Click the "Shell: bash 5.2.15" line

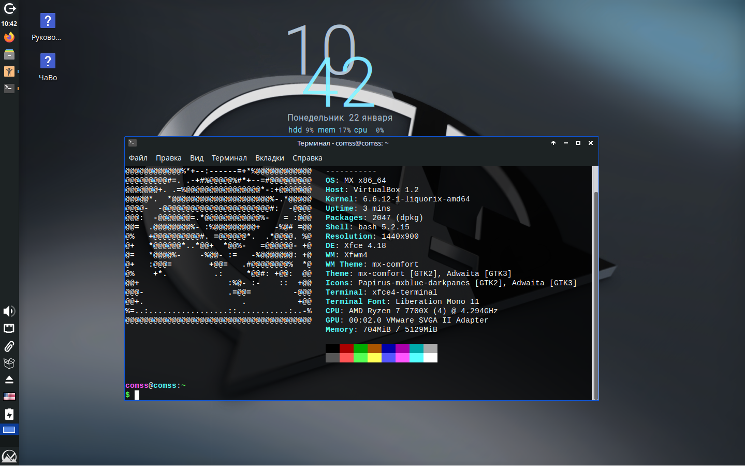[x=368, y=227]
